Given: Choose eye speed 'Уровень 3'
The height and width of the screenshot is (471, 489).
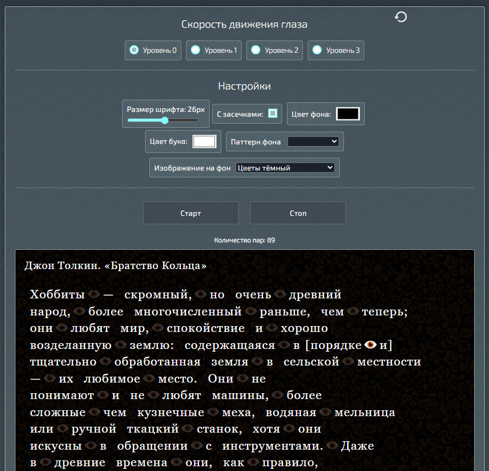Looking at the screenshot, I should point(336,50).
